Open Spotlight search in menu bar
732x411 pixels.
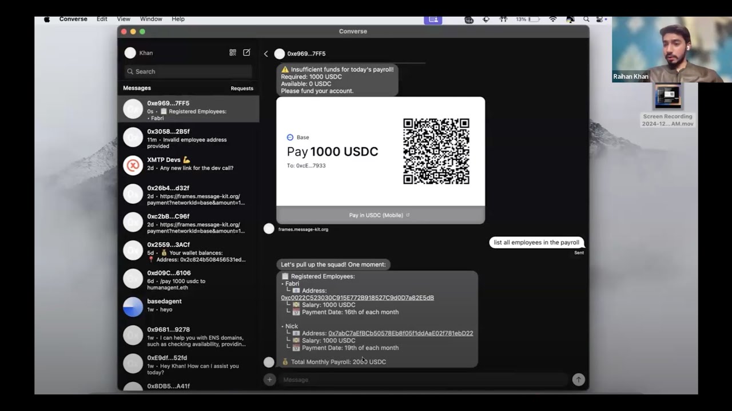(586, 19)
